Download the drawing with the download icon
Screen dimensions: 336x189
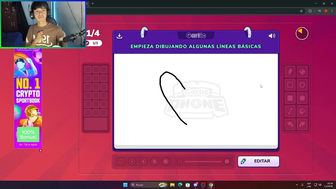click(119, 36)
